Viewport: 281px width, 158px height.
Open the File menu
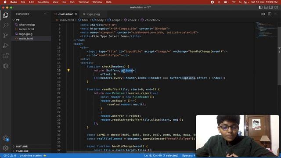click(23, 2)
